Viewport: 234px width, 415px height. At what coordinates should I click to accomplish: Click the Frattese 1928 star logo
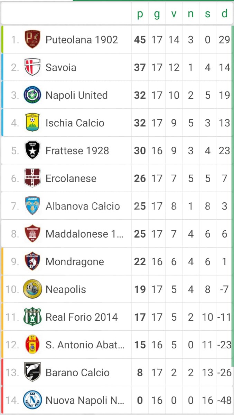pos(32,151)
